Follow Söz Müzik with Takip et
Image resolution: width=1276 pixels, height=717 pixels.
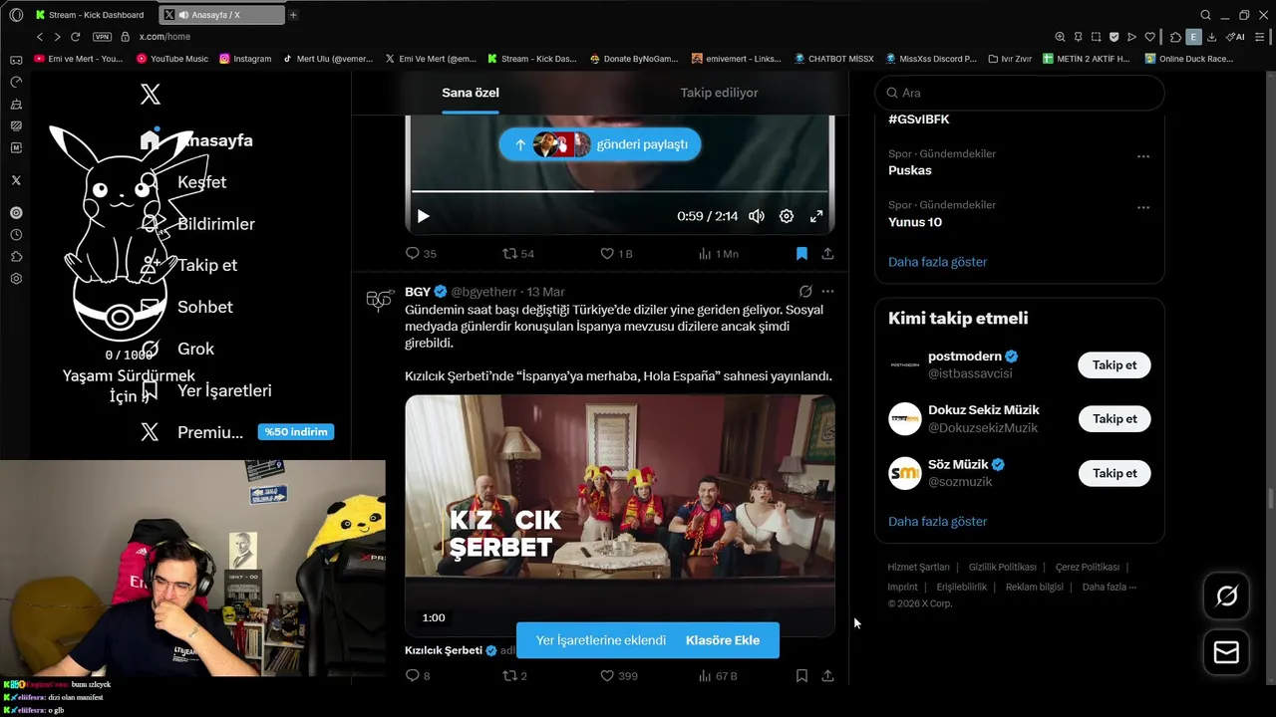1115,473
